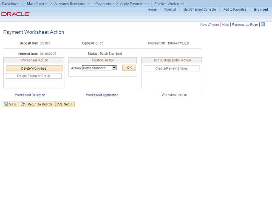Screen dimensions: 272x204
Task: Click the Posting Action group header
Action: pos(103,60)
